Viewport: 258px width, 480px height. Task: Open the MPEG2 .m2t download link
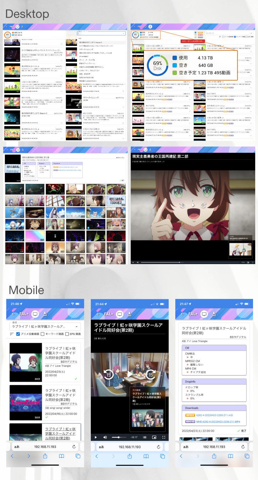click(213, 415)
